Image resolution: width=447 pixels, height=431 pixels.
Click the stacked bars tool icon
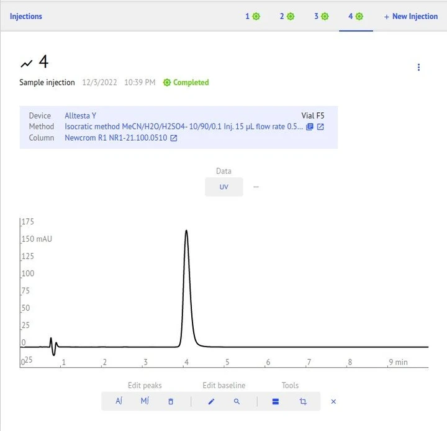pyautogui.click(x=276, y=401)
